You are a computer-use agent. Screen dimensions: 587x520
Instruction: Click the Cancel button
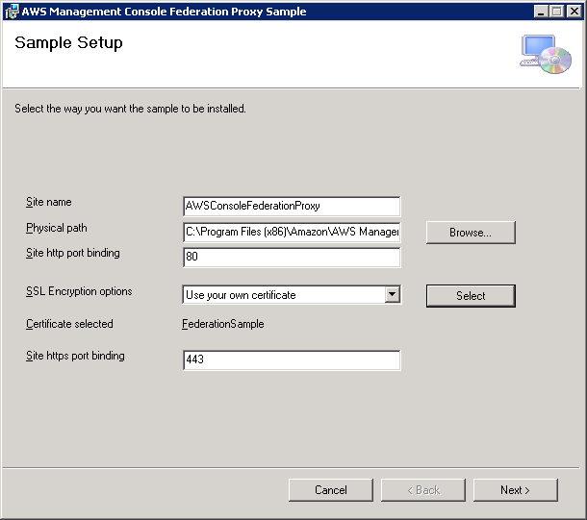pos(331,490)
